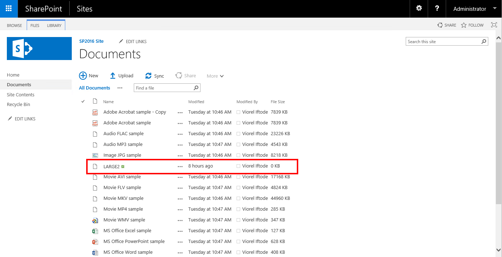
Task: Click SHARE in the ribbon bar
Action: [x=447, y=25]
